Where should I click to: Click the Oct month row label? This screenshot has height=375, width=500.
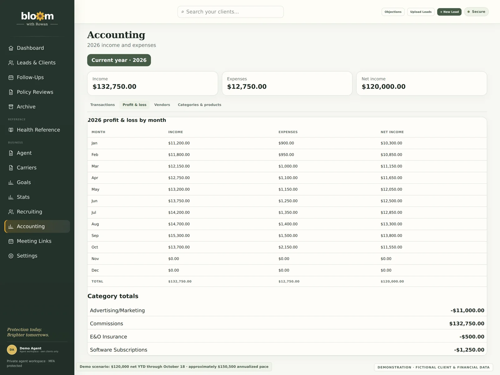95,247
